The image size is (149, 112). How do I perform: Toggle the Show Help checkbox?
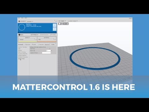38,44
